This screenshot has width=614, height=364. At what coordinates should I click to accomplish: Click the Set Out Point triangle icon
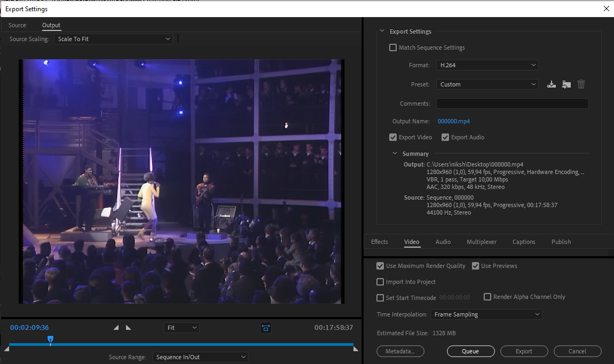(128, 328)
